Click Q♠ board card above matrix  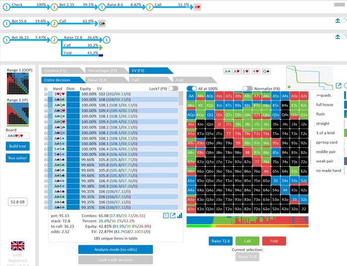(x=266, y=71)
